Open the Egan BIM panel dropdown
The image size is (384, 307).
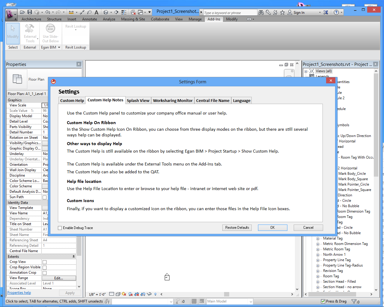59,47
